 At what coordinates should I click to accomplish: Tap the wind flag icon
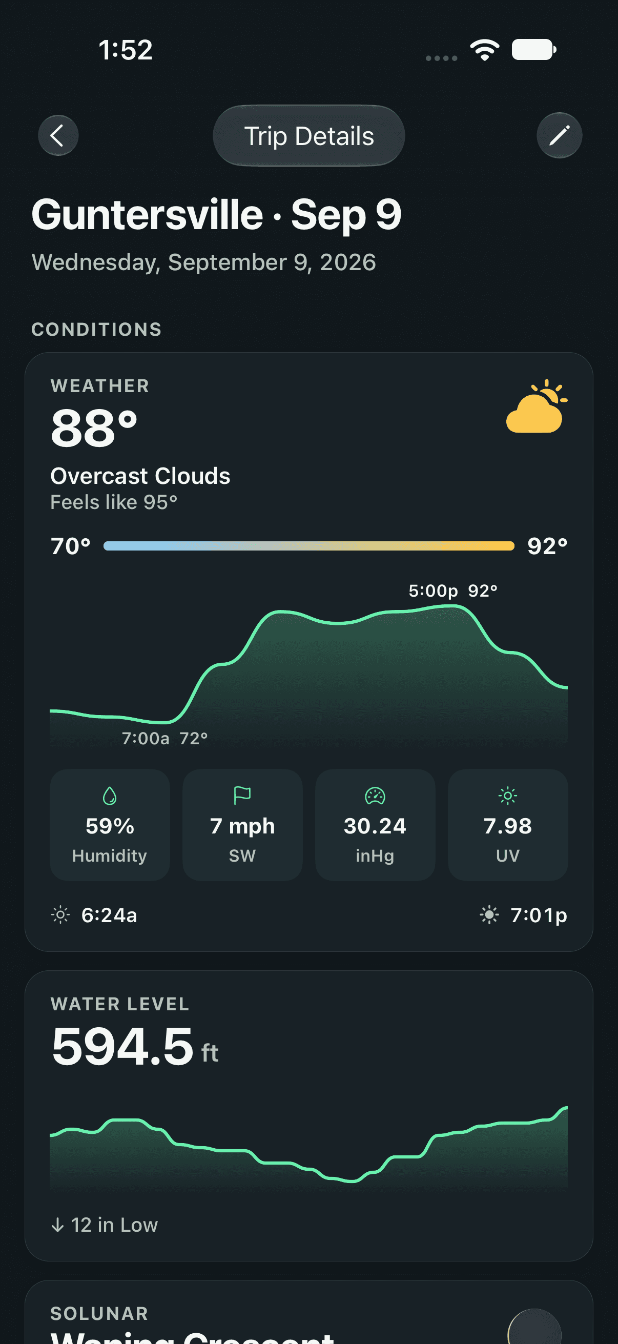(x=242, y=795)
